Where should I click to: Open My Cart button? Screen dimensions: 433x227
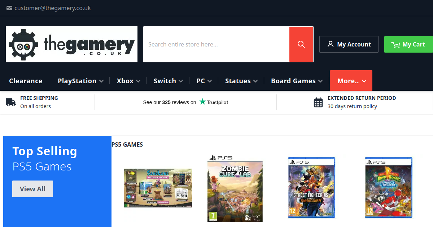pos(408,44)
